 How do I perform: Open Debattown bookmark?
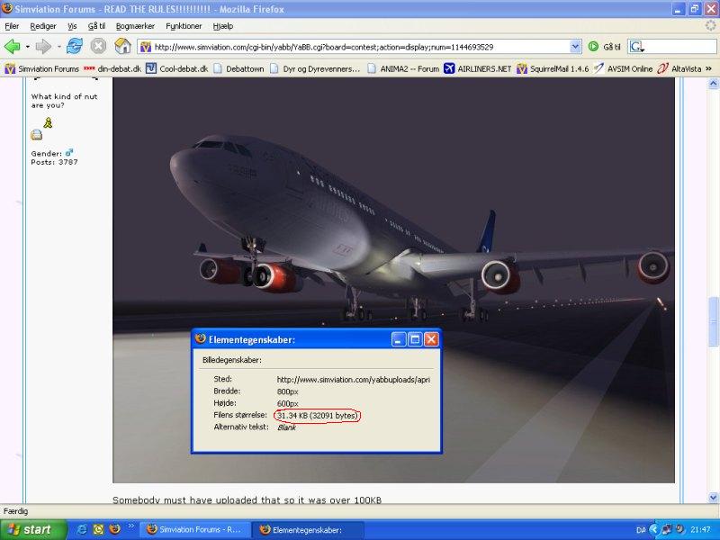[238, 69]
